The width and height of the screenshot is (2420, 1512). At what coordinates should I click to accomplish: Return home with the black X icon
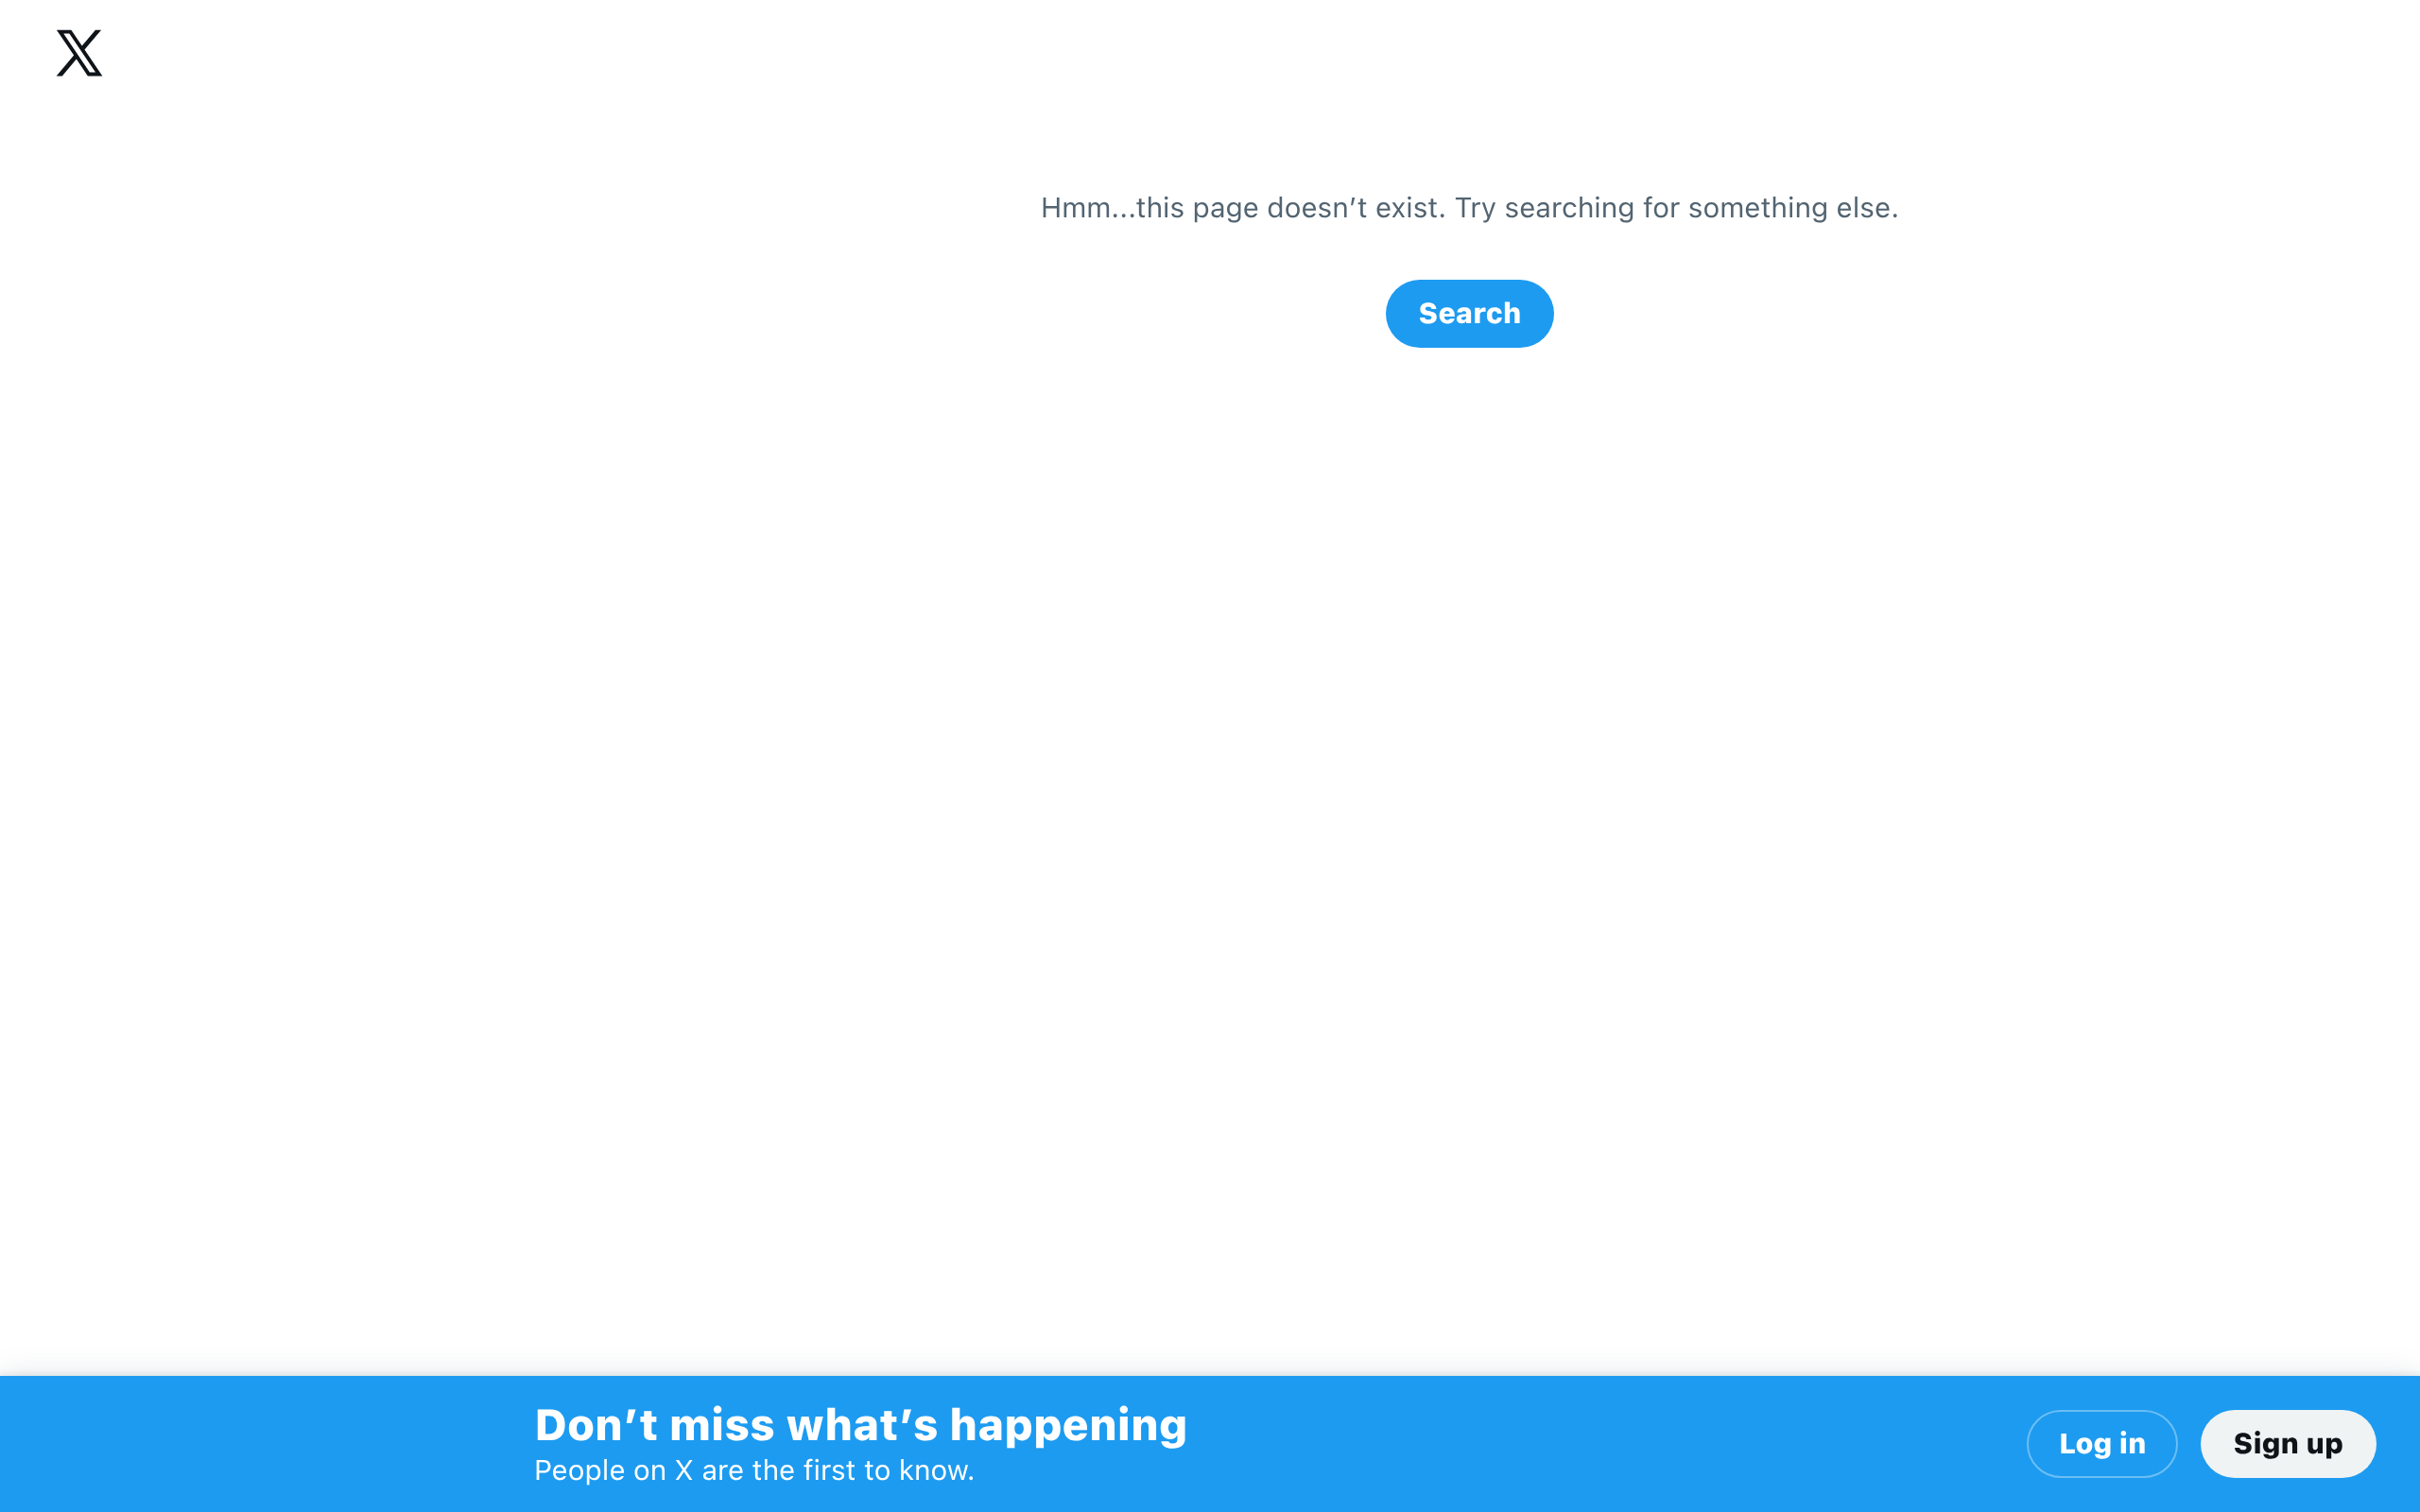coord(79,53)
